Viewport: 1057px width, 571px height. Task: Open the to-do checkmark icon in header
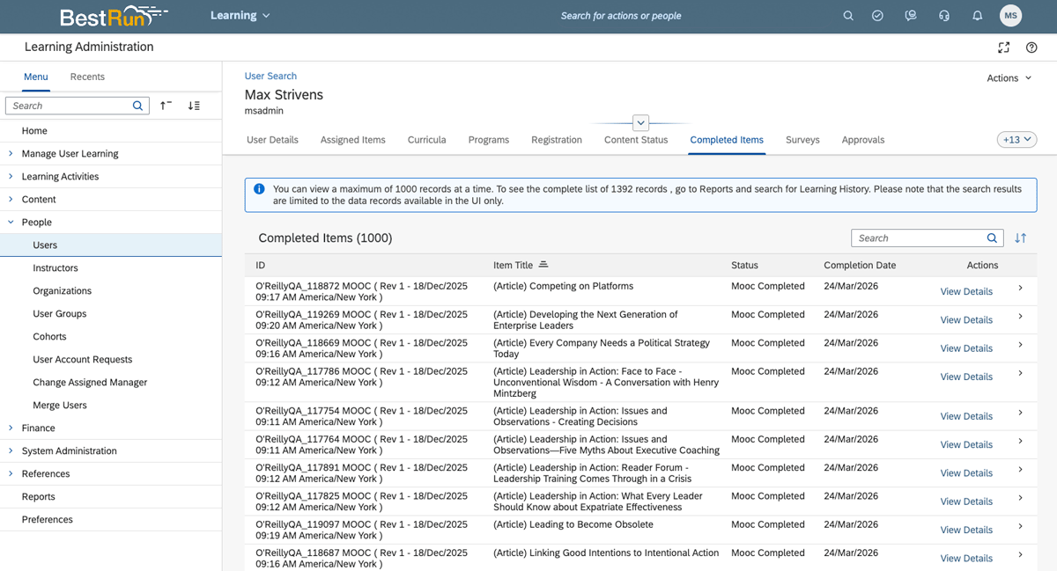[877, 16]
